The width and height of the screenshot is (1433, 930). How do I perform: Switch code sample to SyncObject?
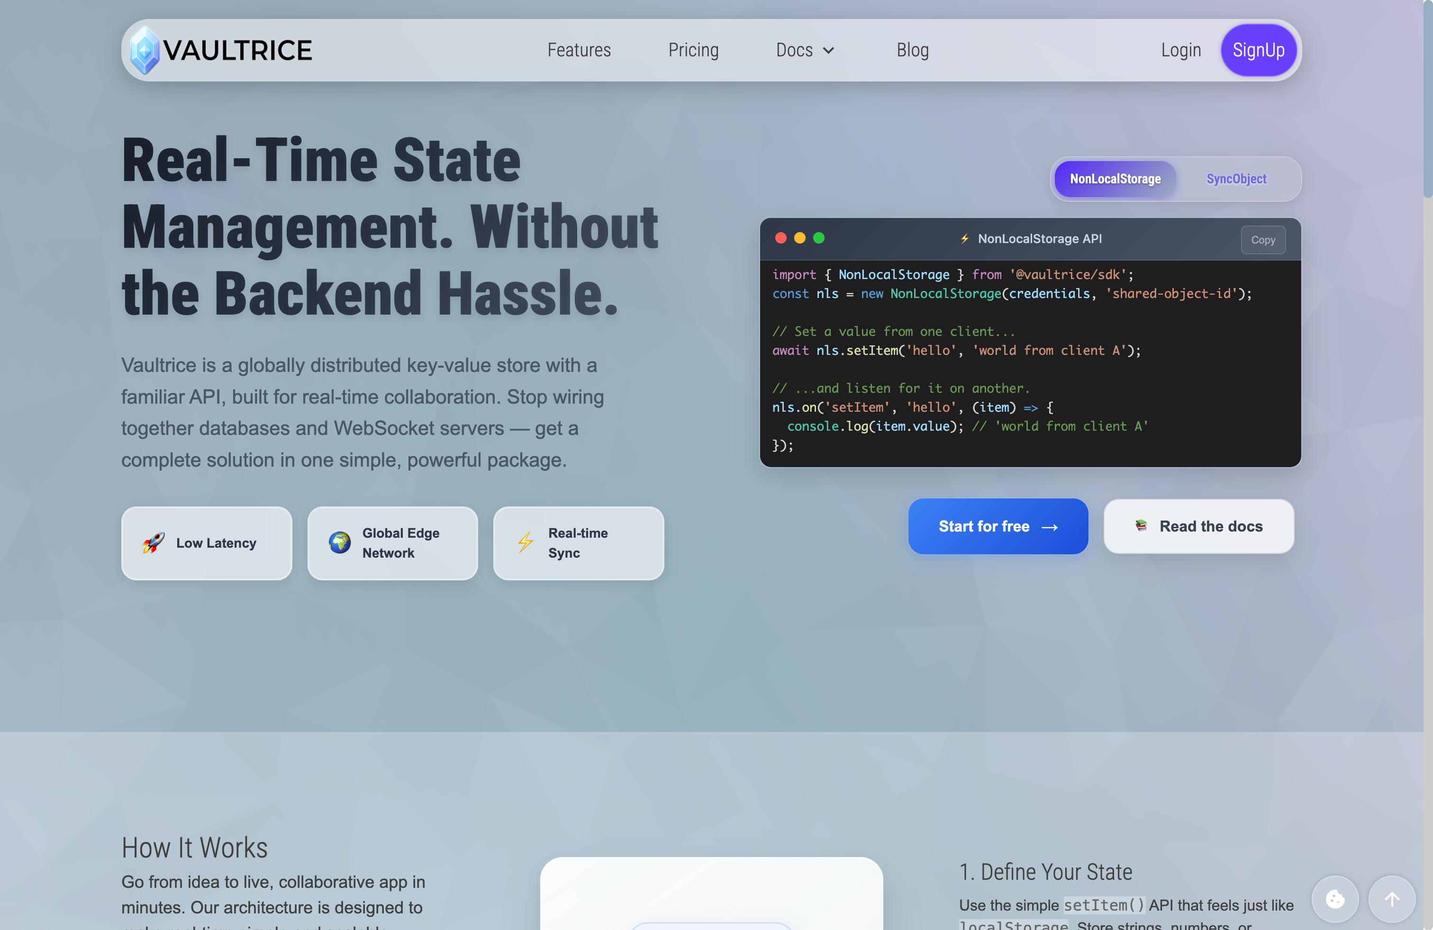pyautogui.click(x=1236, y=180)
